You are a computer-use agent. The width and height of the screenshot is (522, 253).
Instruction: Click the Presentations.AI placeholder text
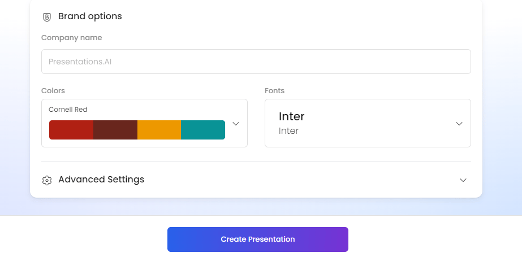[80, 62]
